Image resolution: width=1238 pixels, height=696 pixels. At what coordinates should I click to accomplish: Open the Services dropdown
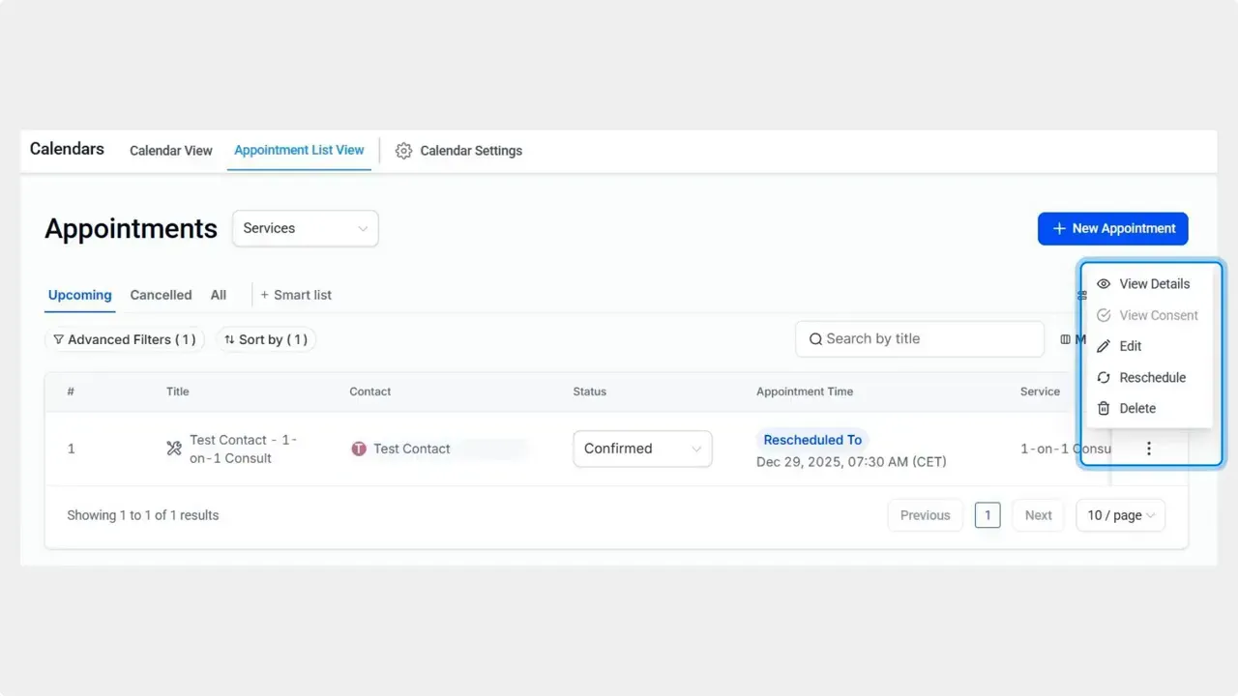pyautogui.click(x=305, y=228)
